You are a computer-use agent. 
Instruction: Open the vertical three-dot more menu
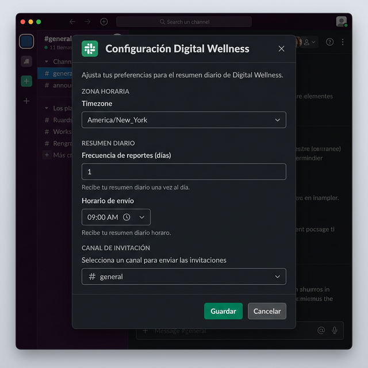pyautogui.click(x=343, y=42)
